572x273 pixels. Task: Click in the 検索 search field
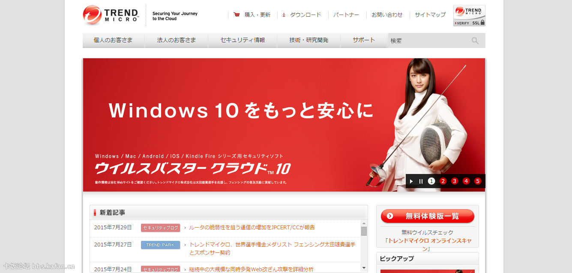(428, 41)
